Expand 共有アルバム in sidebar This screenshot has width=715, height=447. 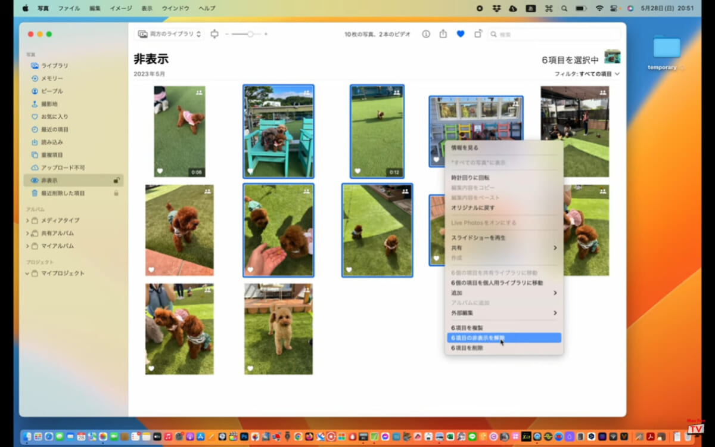pos(27,233)
